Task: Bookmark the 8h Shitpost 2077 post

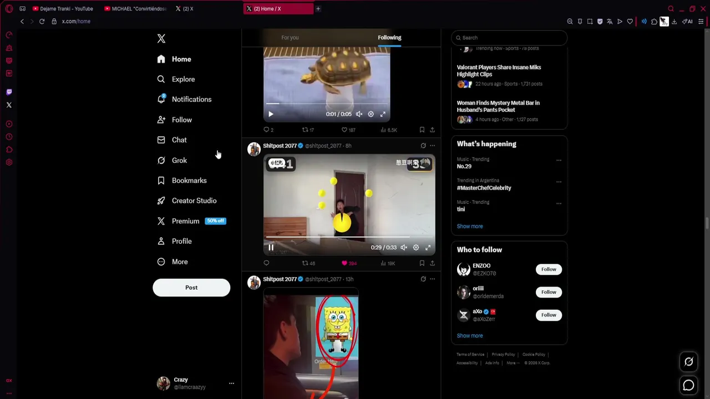Action: point(422,263)
